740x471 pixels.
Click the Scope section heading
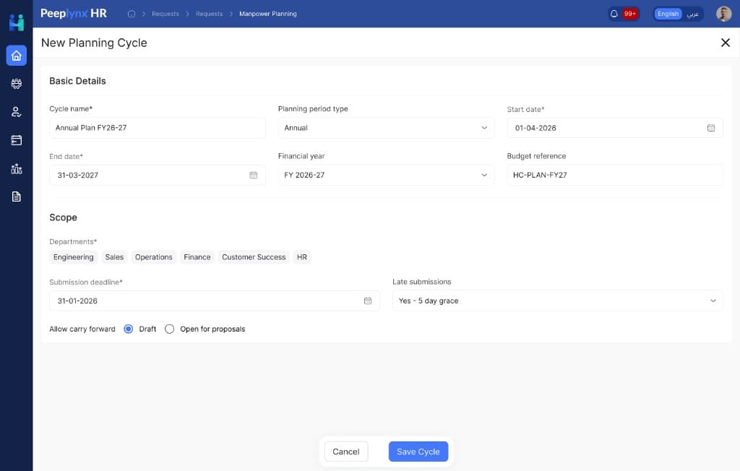click(x=64, y=217)
